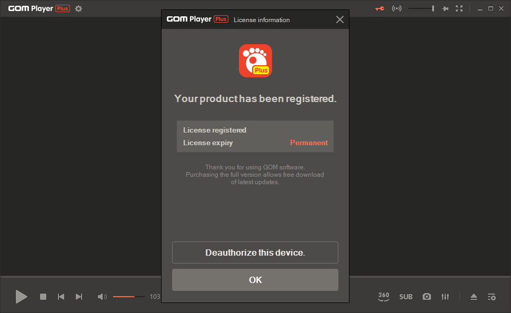Close the GOM Player main window
Image resolution: width=511 pixels, height=313 pixels.
pyautogui.click(x=501, y=8)
